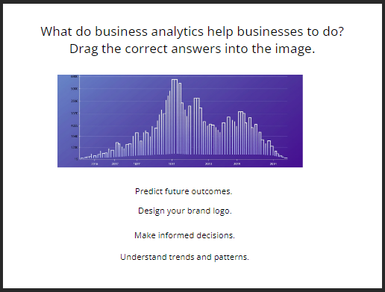Viewport: 385px width, 292px height.
Task: Click the tallest bar in the chart
Action: pos(175,117)
